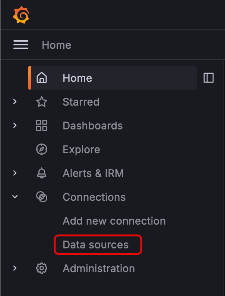Image resolution: width=225 pixels, height=296 pixels.
Task: Click the Alerts bell icon
Action: 42,173
